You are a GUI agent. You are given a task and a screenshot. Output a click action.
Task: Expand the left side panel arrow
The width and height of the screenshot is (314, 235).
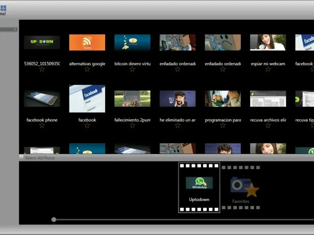click(x=15, y=29)
